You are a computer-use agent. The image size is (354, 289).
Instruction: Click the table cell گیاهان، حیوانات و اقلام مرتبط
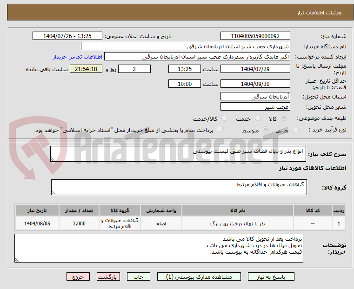(120, 223)
